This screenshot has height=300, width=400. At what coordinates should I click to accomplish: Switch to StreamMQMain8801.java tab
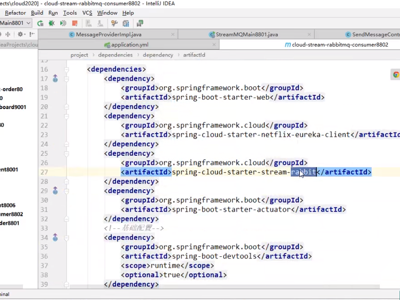pos(247,35)
